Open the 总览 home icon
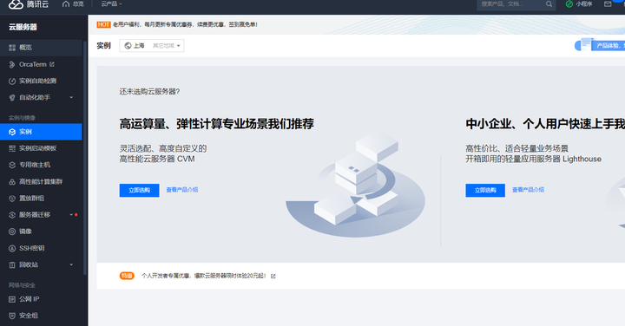 pyautogui.click(x=66, y=4)
